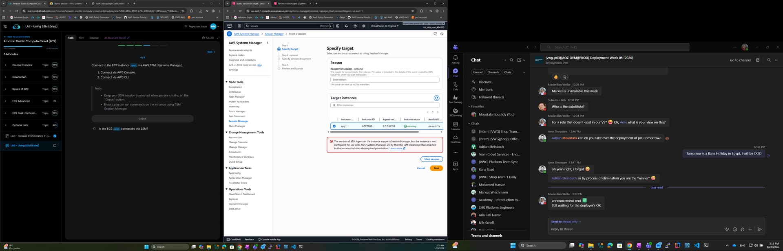The width and height of the screenshot is (783, 251).
Task: Expand the Course Overview module
Action: click(x=6, y=65)
